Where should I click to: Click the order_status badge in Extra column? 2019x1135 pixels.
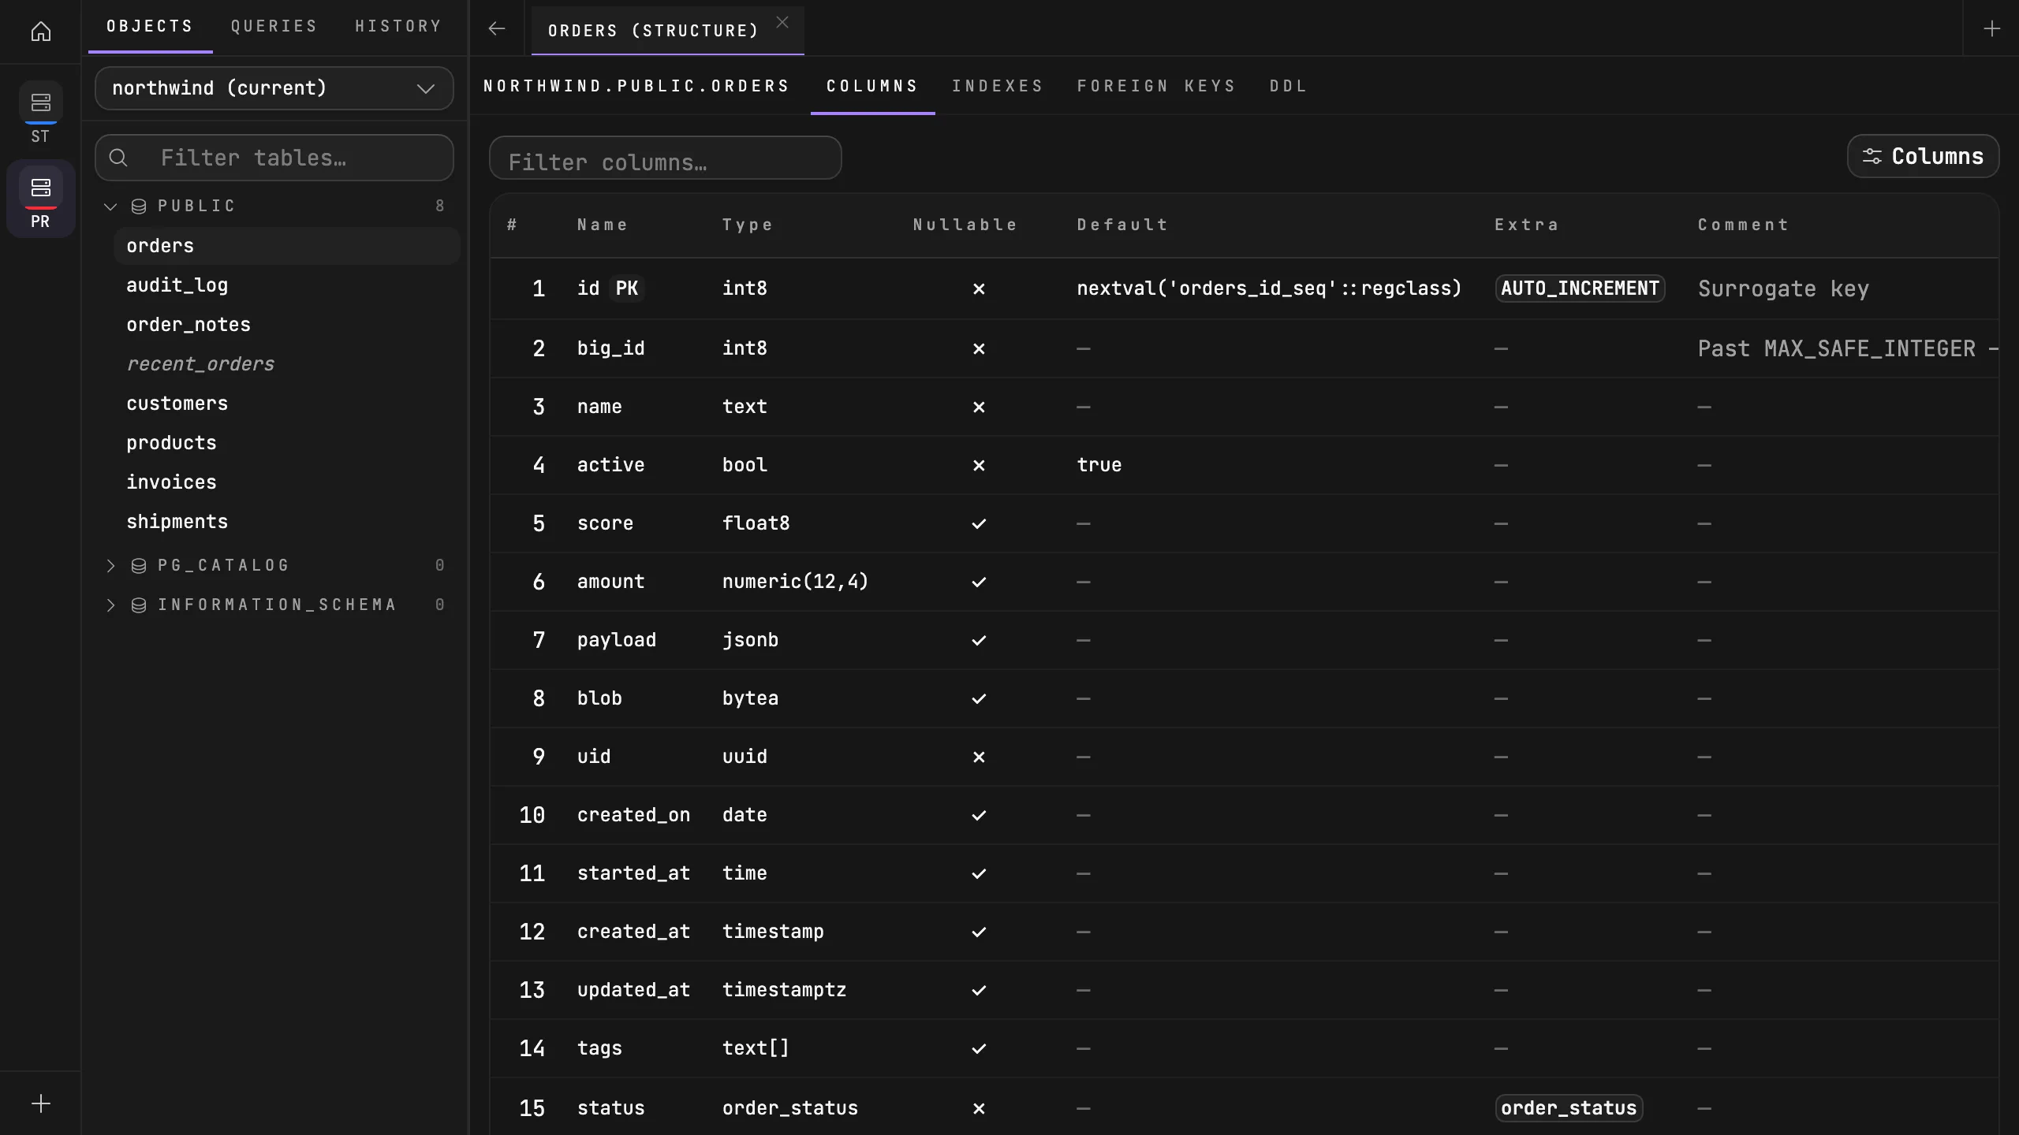tap(1569, 1108)
